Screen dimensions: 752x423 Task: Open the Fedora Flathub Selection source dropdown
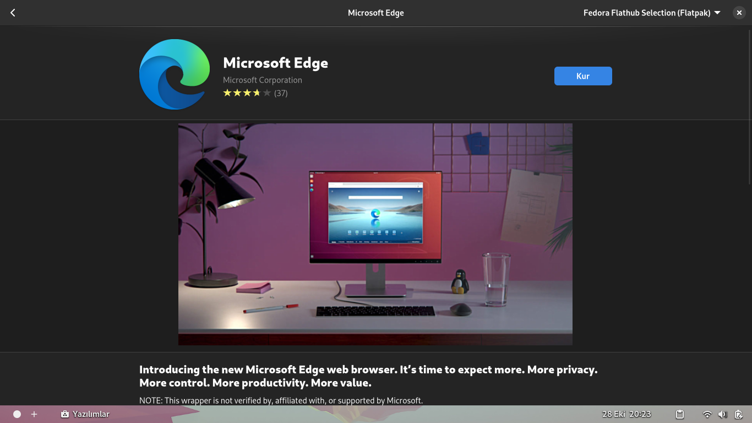point(652,13)
